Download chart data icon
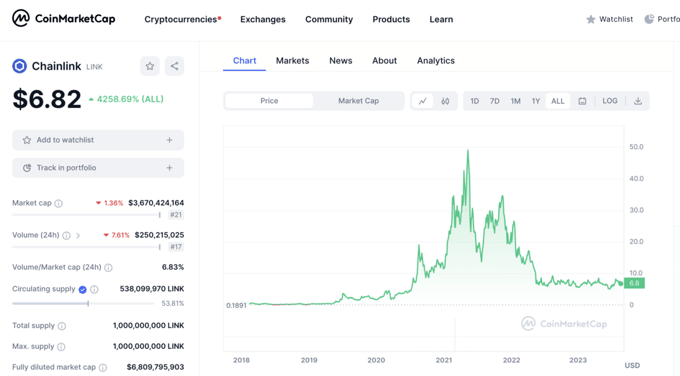This screenshot has height=376, width=680. pos(638,101)
